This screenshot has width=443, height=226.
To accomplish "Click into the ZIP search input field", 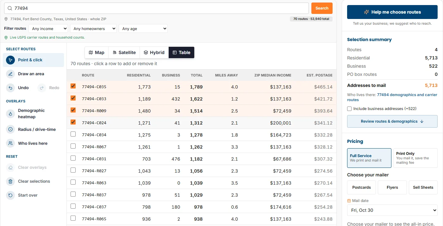I will point(156,8).
